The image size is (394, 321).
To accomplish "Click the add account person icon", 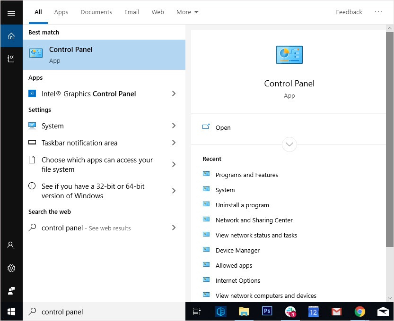I will tap(11, 245).
